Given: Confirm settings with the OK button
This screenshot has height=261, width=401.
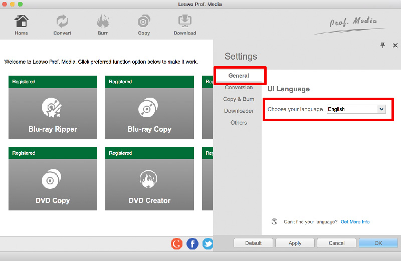Looking at the screenshot, I should tap(378, 243).
